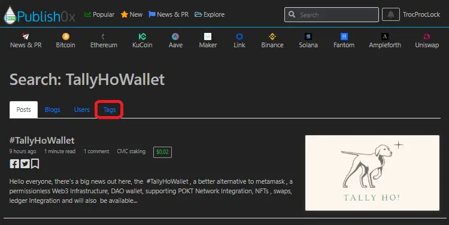Share post on Twitter icon
The image size is (449, 225).
[x=25, y=164]
